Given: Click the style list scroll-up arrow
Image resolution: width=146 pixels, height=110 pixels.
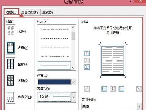Looking at the screenshot, I should (x=73, y=28).
